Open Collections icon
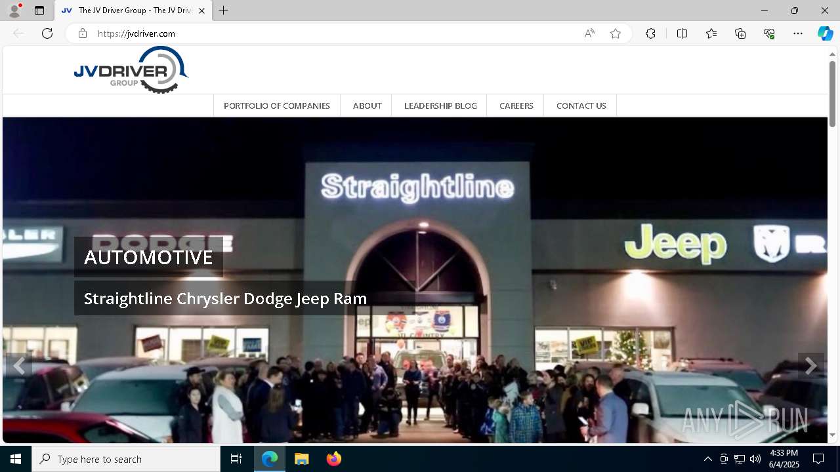This screenshot has height=472, width=840. (740, 33)
